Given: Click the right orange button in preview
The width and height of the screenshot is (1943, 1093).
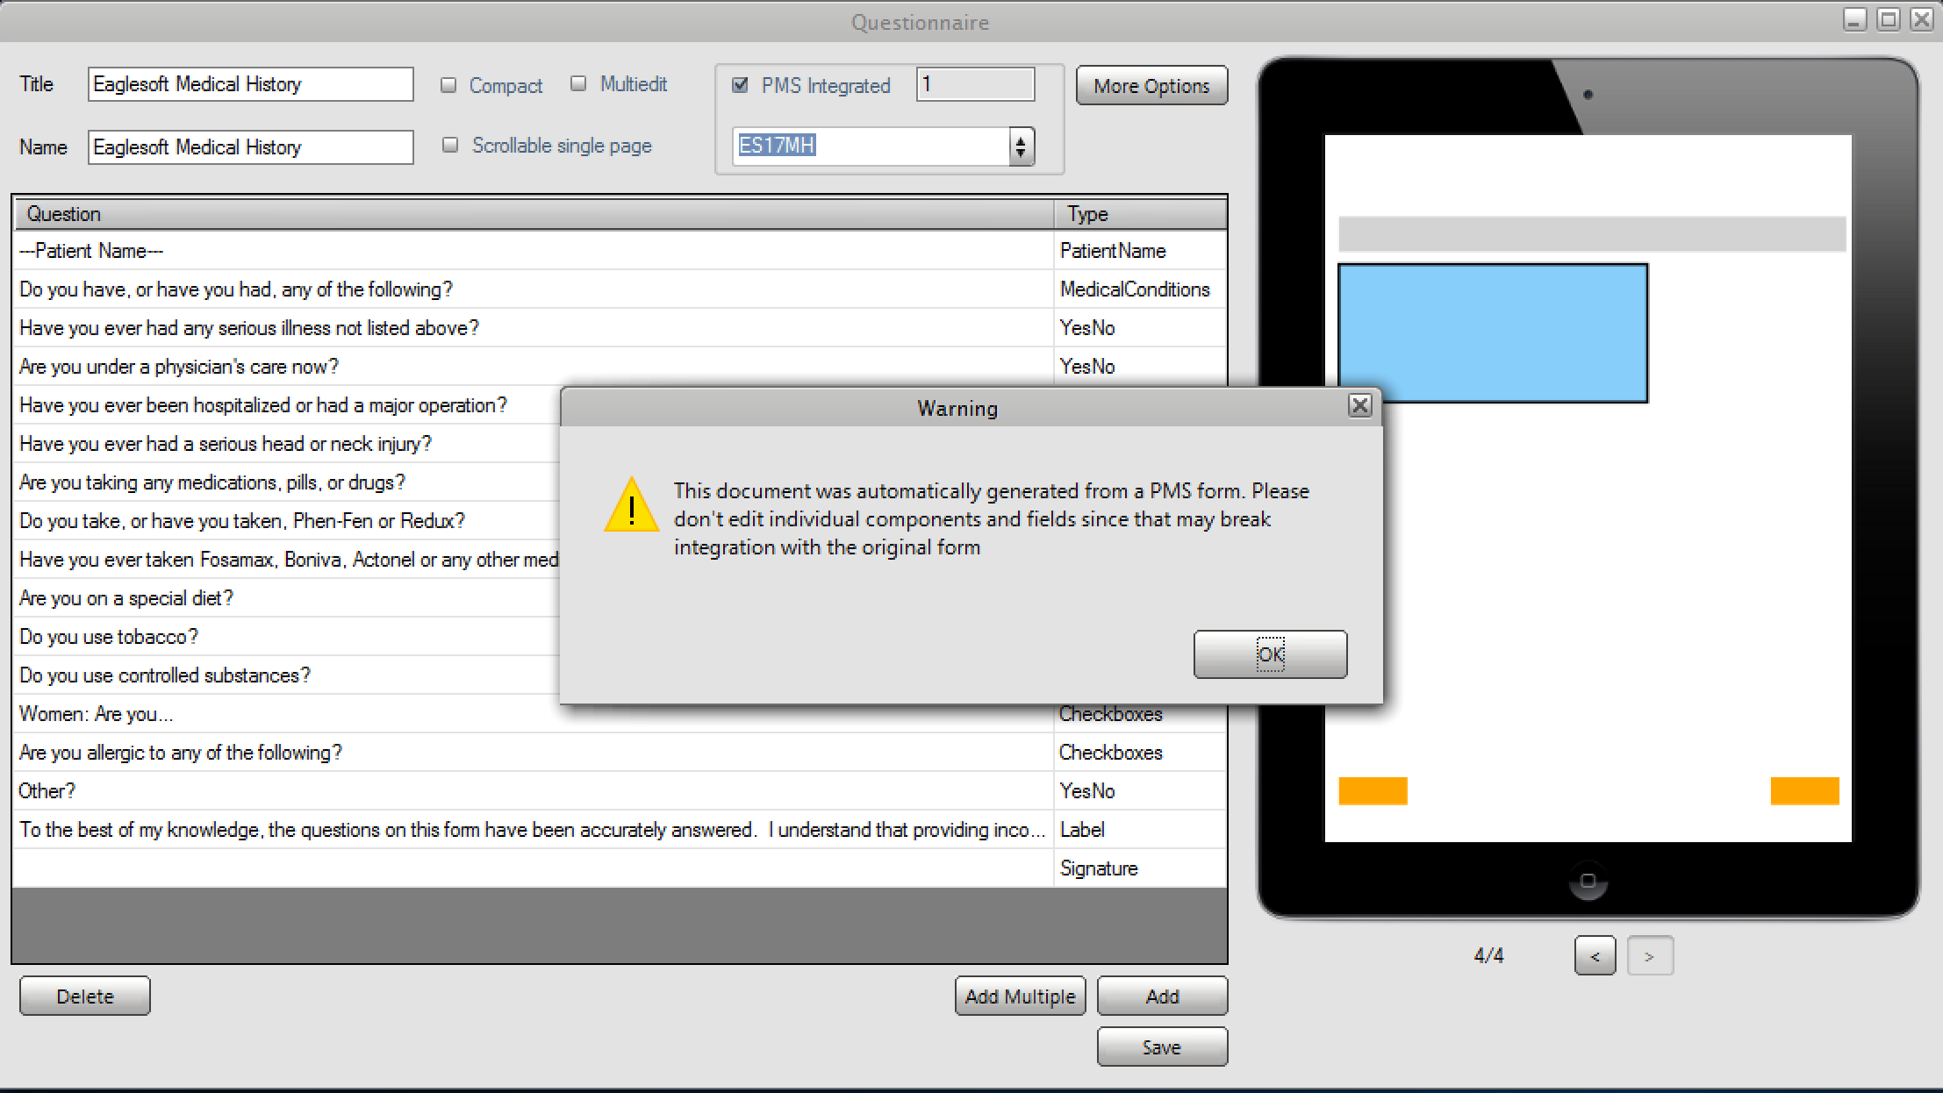Looking at the screenshot, I should tap(1804, 790).
